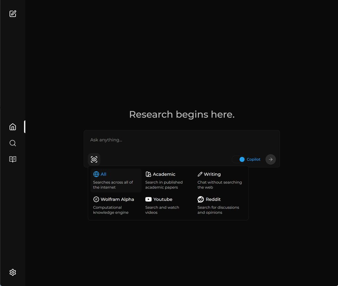Open the Library book icon

click(13, 159)
